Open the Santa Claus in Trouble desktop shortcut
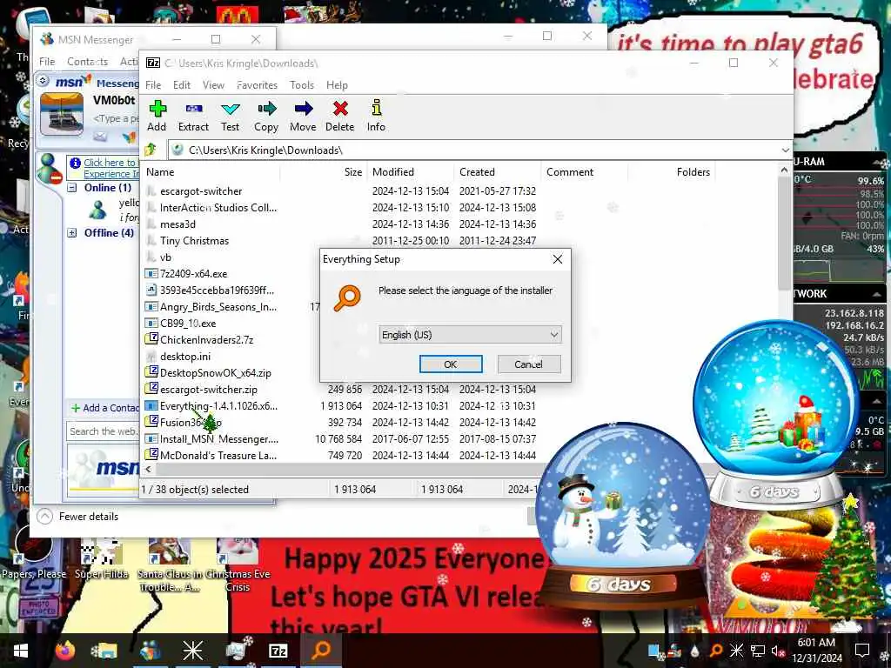This screenshot has height=668, width=891. click(170, 565)
